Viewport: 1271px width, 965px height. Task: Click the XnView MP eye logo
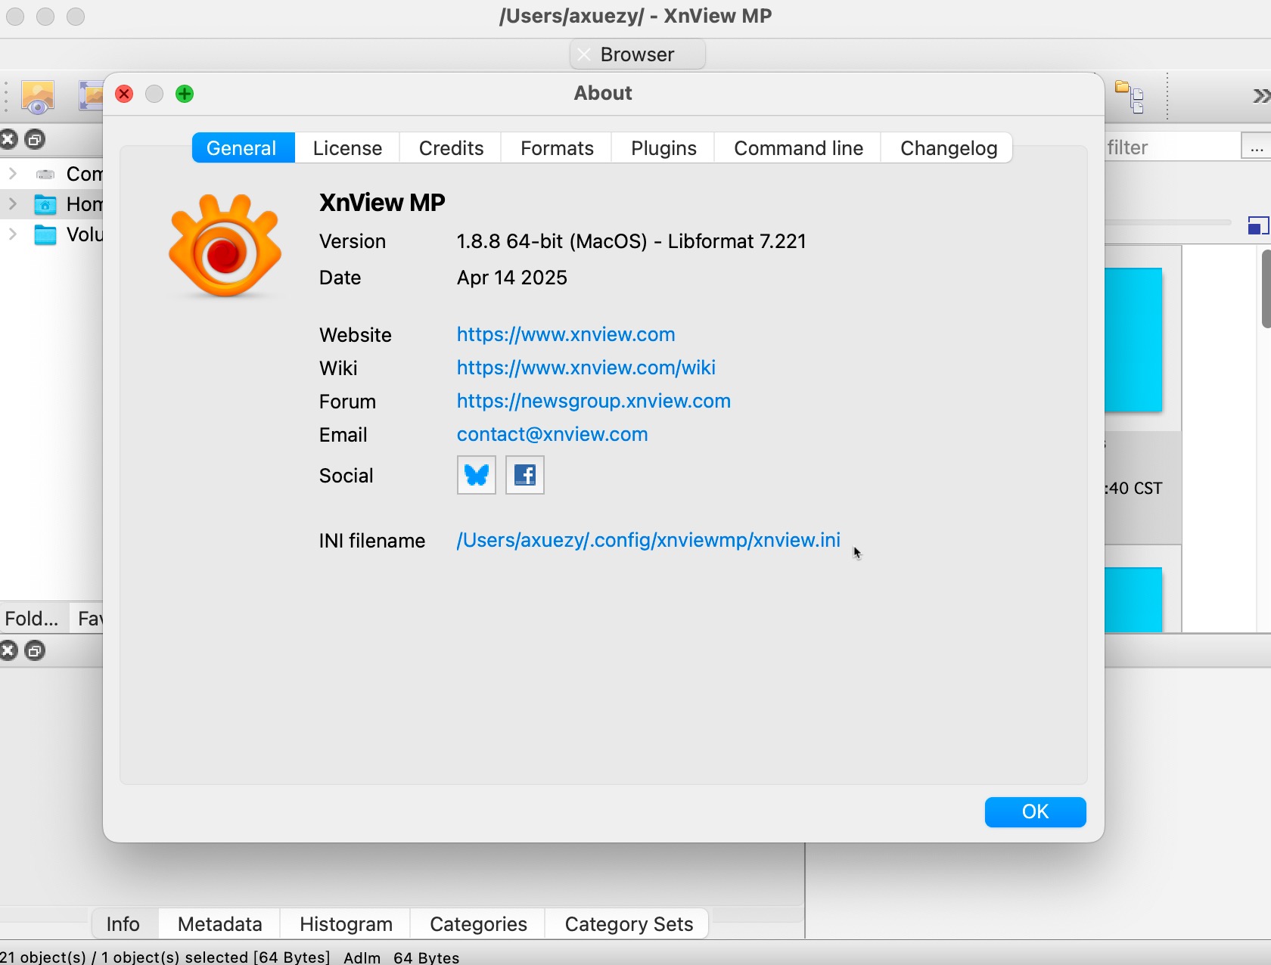click(225, 246)
